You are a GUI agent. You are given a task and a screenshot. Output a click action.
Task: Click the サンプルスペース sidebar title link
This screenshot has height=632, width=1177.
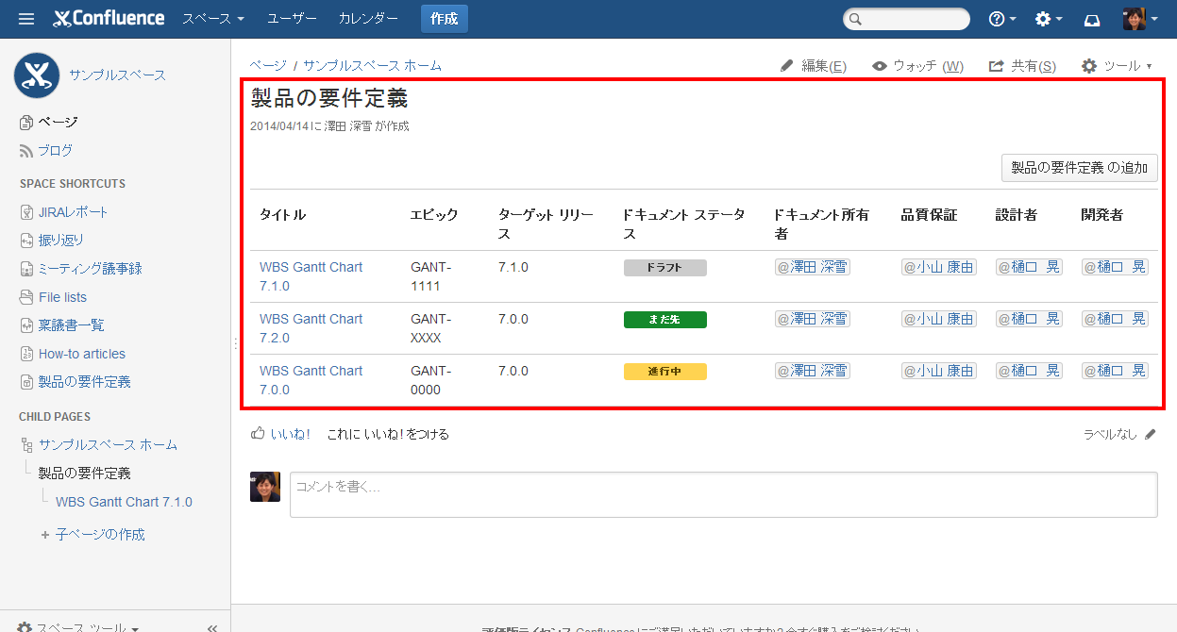tap(117, 75)
